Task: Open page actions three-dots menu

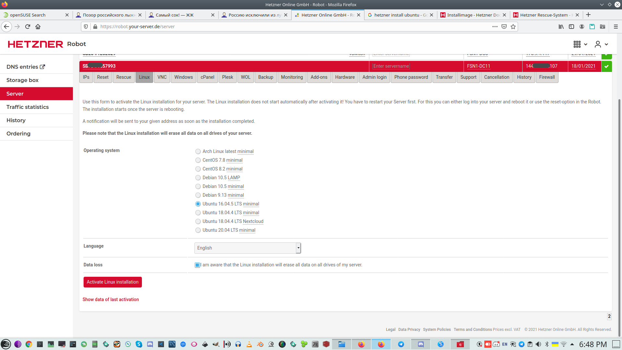Action: point(495,27)
